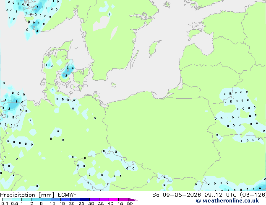
Task: Click the above-50 arrow at legend end
Action: 133,200
